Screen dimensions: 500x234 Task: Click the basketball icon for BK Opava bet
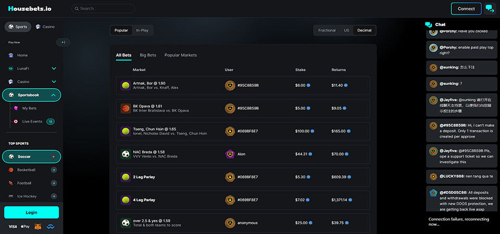pos(126,108)
